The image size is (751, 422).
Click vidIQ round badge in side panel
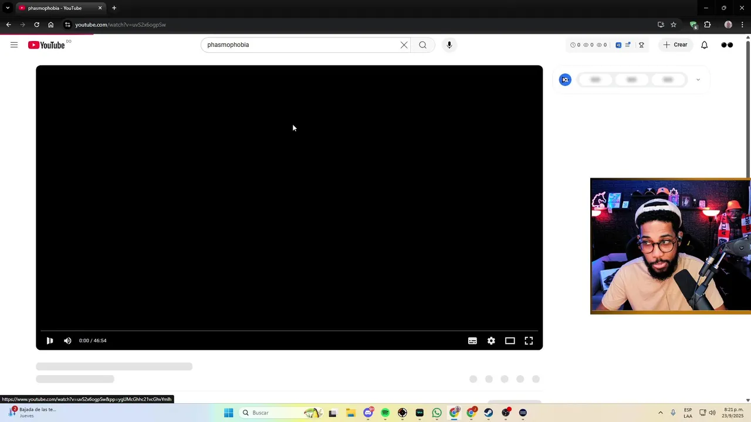coord(565,80)
